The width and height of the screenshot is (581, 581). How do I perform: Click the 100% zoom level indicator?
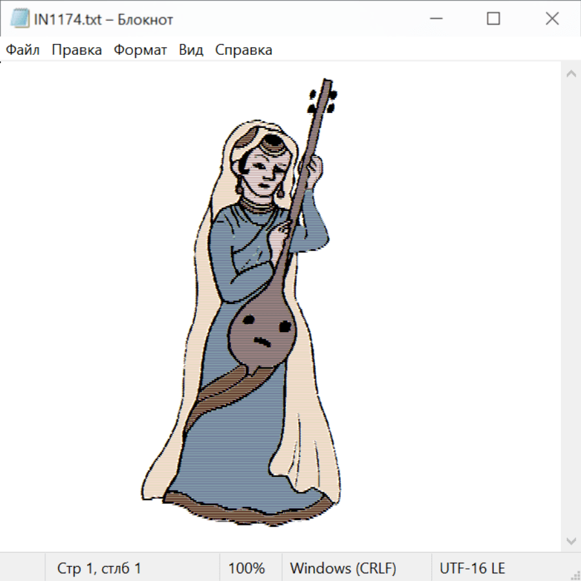pos(247,569)
